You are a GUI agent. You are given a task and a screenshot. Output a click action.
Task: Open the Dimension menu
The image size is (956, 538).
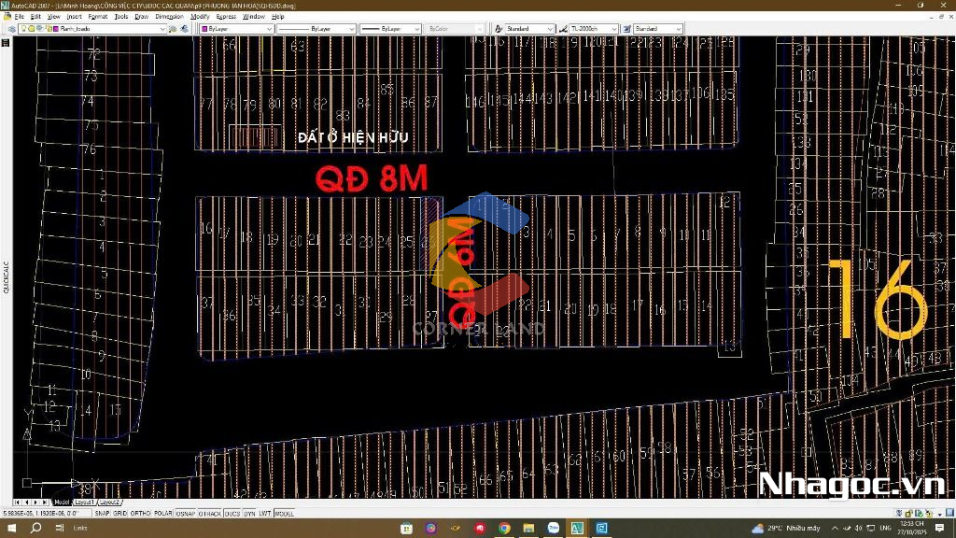(x=169, y=17)
